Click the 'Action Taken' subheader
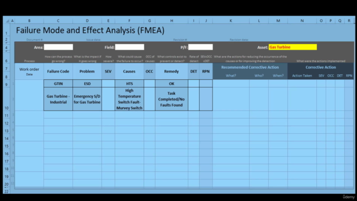This screenshot has height=201, width=357. click(x=302, y=76)
